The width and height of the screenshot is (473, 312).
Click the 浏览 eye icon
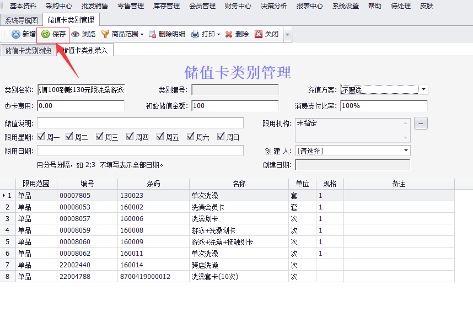coord(76,34)
